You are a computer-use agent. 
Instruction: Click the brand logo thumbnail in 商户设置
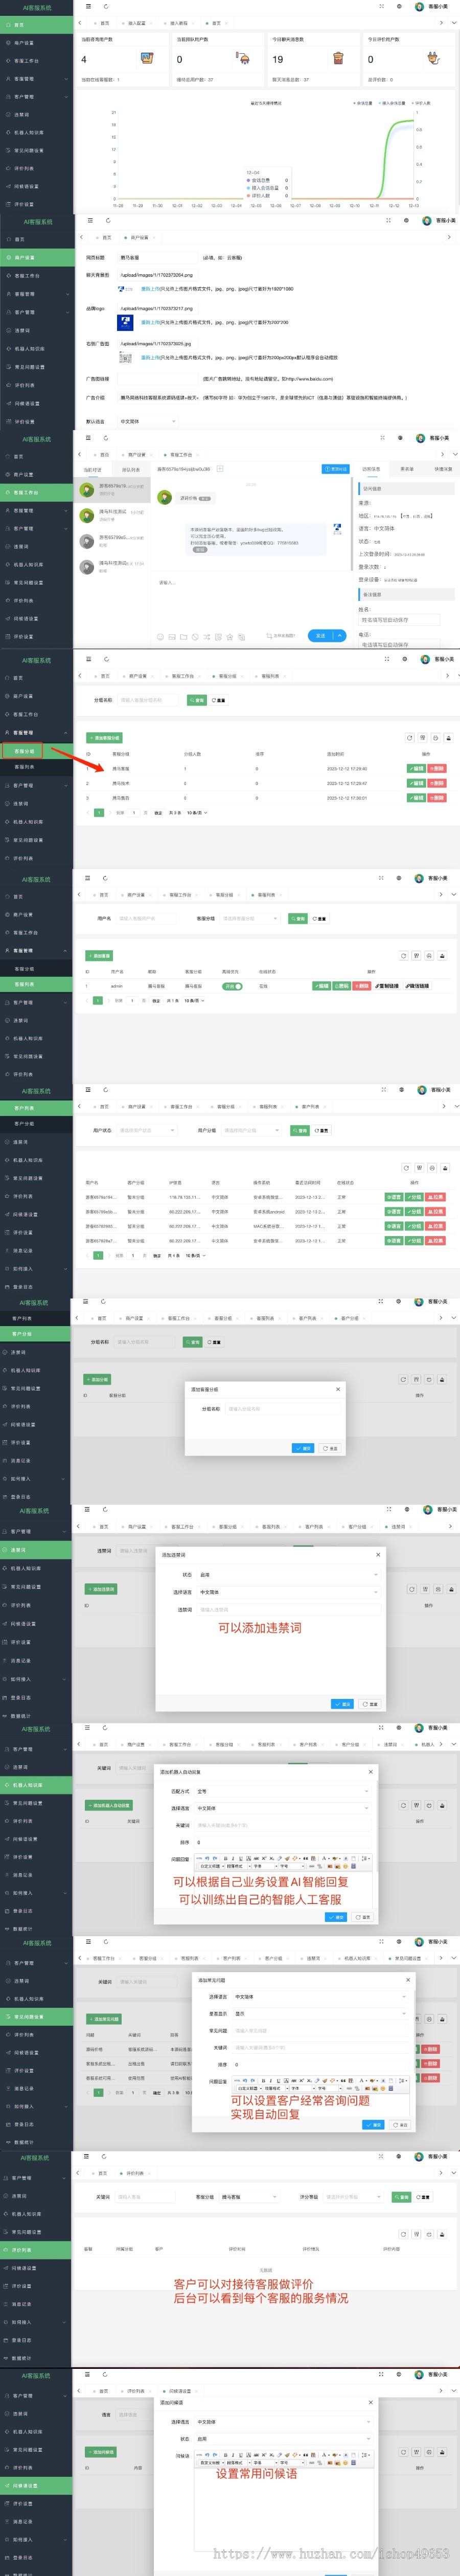(125, 322)
